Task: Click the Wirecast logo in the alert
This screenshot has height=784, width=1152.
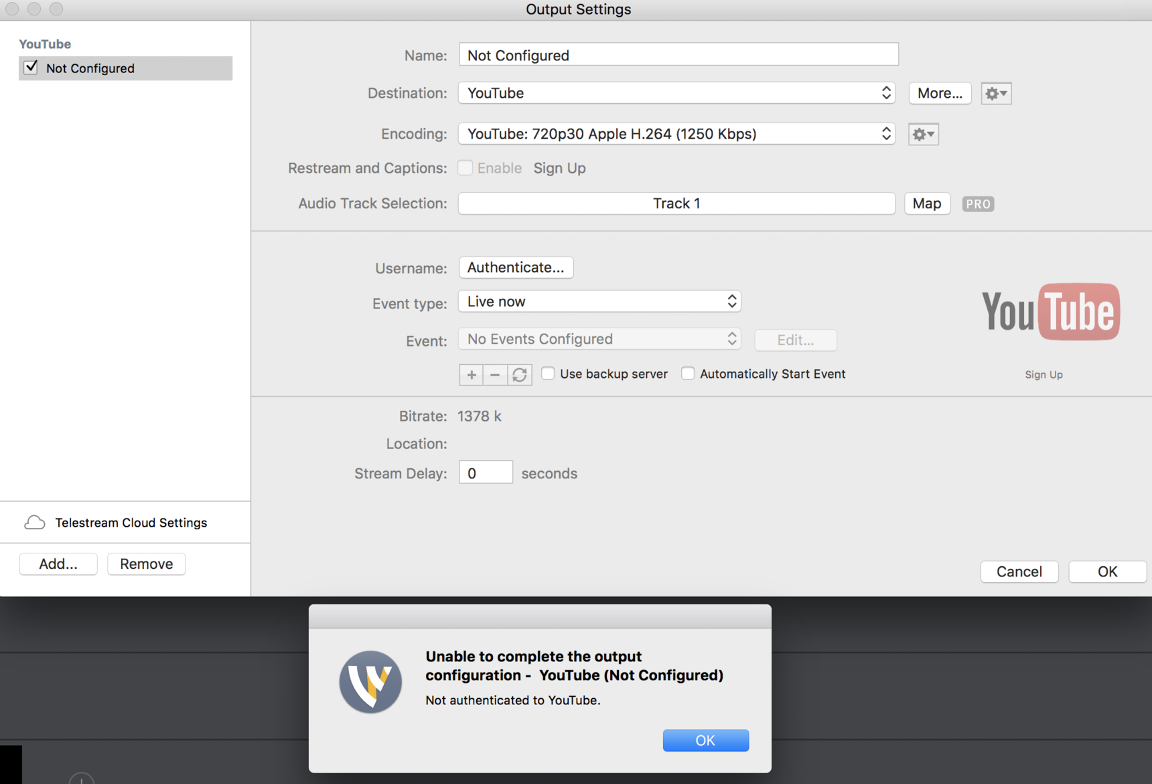Action: (370, 681)
